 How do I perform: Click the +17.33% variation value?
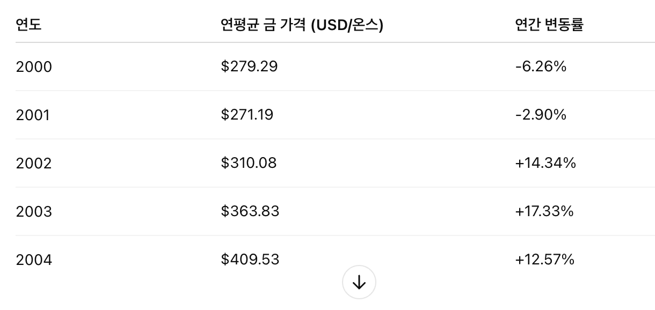pyautogui.click(x=545, y=211)
